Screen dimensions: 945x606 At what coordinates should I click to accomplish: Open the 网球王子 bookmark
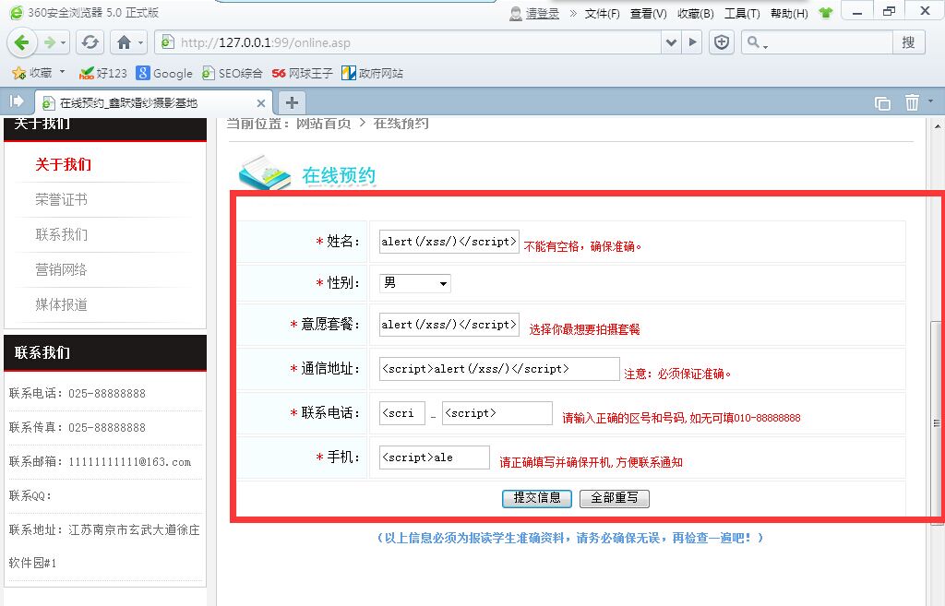303,73
